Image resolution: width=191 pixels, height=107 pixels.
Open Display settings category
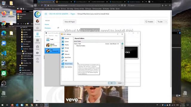67,45
